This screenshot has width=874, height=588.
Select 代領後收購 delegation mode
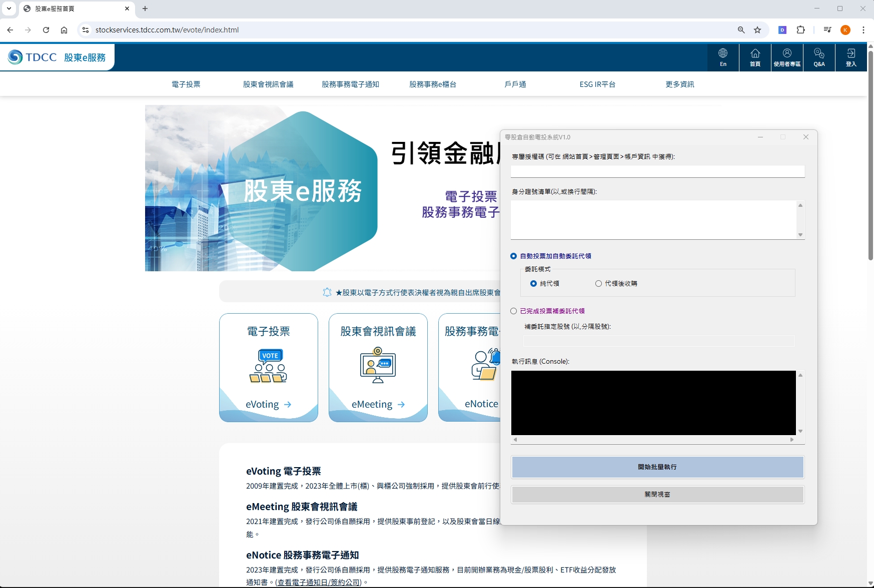click(x=598, y=284)
